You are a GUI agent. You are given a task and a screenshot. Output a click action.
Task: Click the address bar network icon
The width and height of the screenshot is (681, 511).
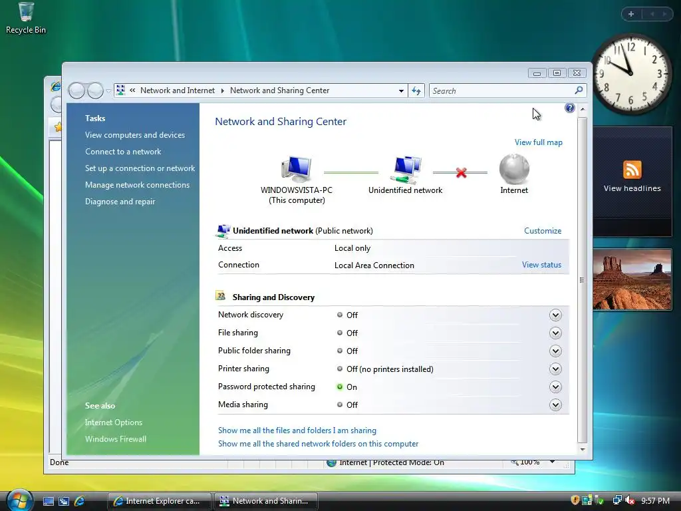click(121, 90)
